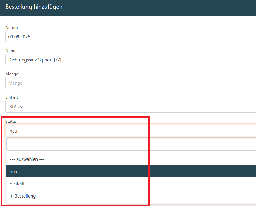Screen dimensions: 256x213
Task: Open the Einheit dropdown
Action: [131, 106]
